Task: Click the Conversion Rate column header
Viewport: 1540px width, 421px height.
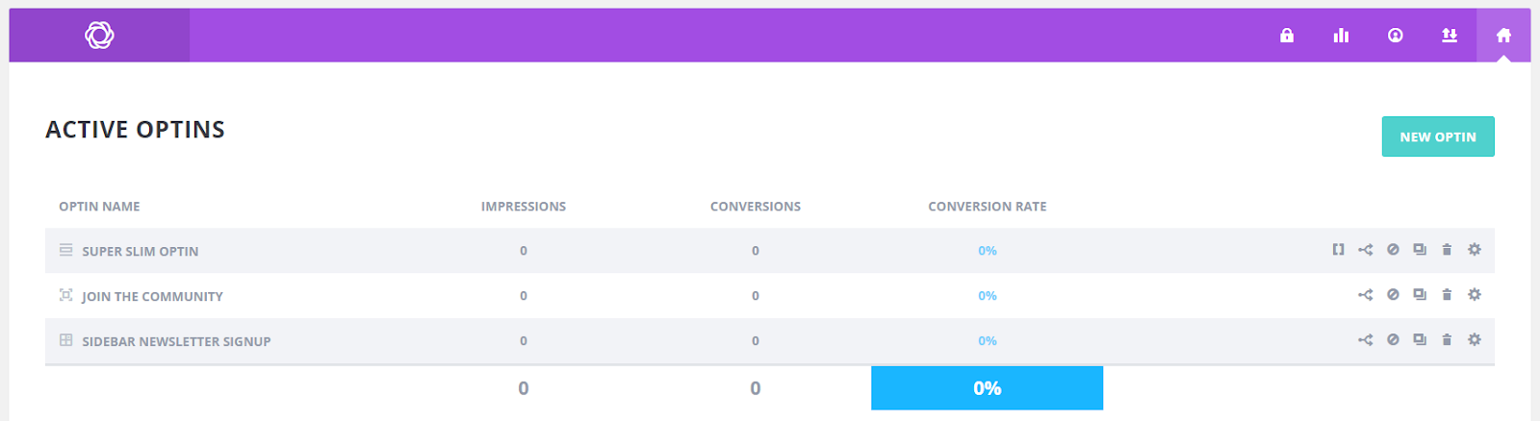Action: tap(988, 207)
